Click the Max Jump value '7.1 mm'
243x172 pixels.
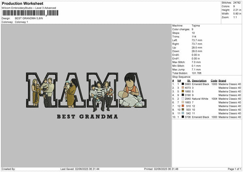(196, 69)
